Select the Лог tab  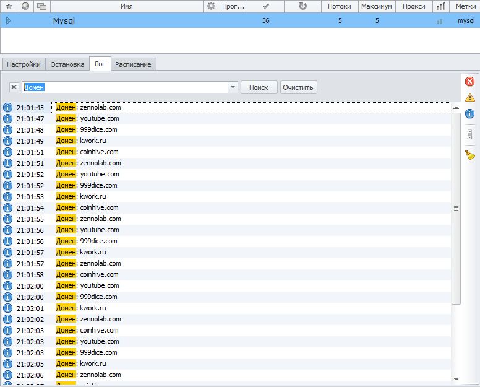[100, 64]
